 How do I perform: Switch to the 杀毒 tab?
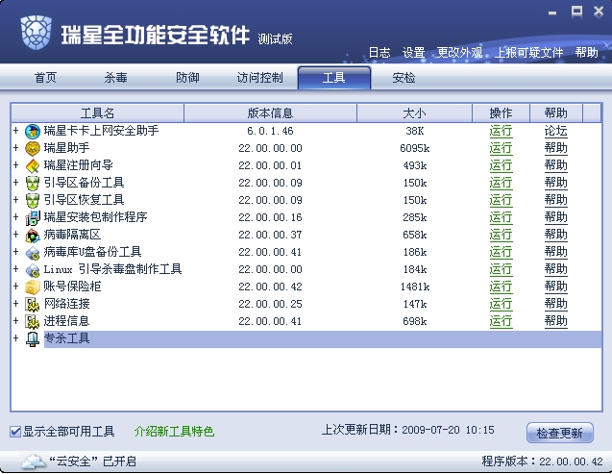(x=115, y=78)
